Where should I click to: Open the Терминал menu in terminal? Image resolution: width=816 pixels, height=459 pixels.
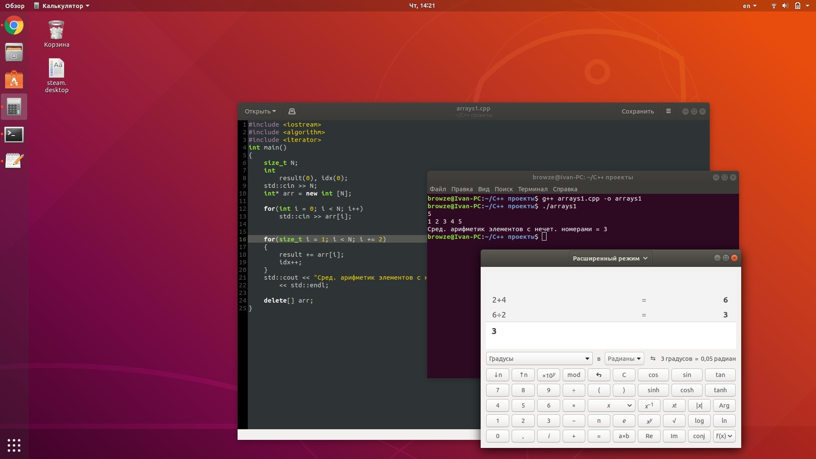pyautogui.click(x=532, y=189)
